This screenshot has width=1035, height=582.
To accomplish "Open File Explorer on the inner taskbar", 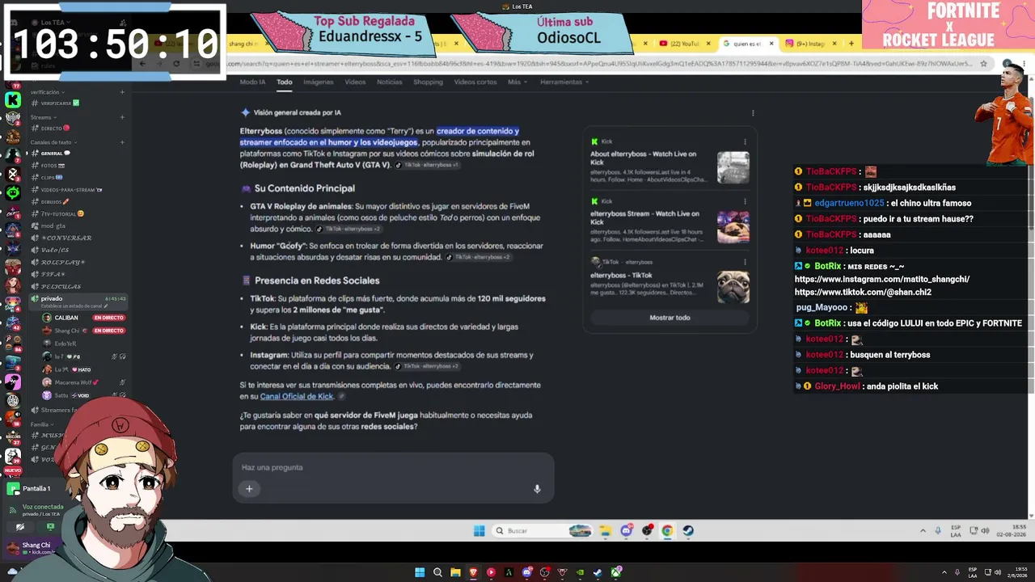I will (605, 531).
